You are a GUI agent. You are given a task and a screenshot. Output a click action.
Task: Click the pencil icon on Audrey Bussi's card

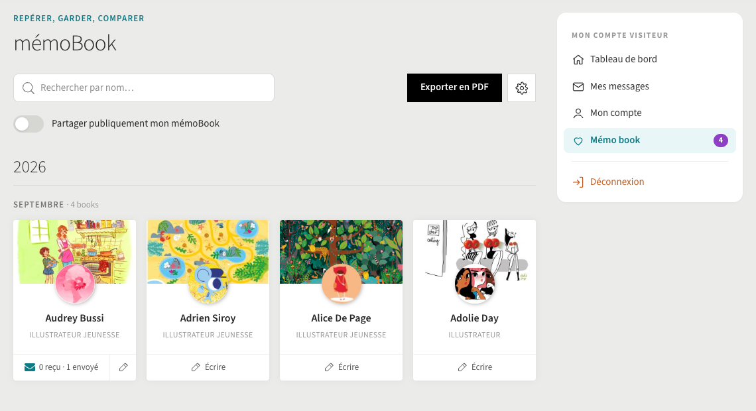click(x=123, y=367)
